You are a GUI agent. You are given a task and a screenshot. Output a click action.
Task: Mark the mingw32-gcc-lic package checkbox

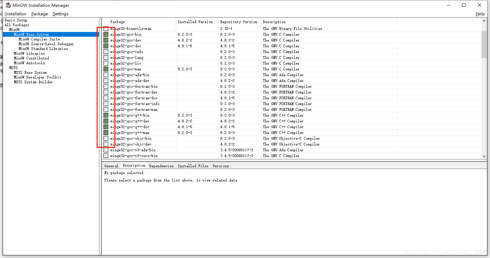point(106,63)
